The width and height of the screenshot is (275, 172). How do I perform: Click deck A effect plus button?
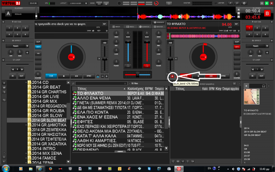pos(27,53)
